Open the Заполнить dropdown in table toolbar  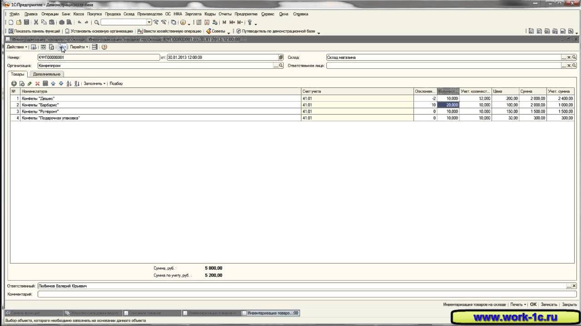coord(94,83)
